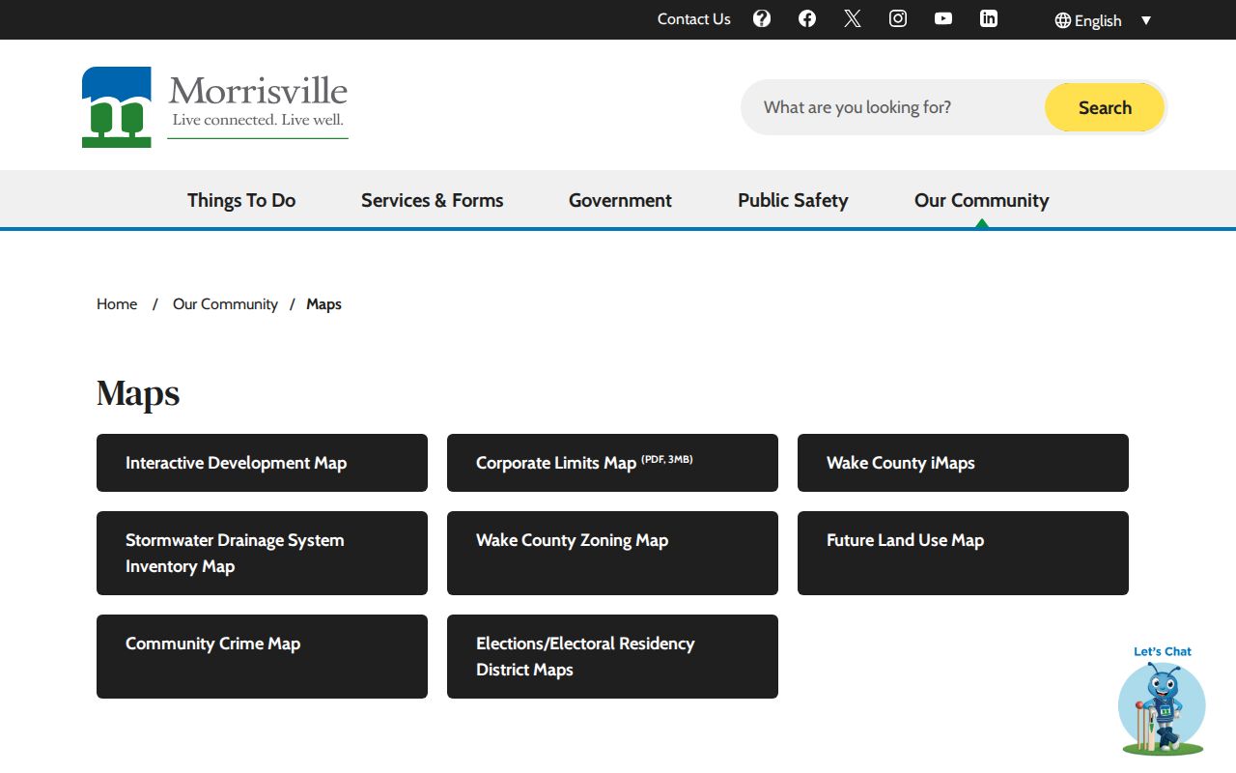This screenshot has height=773, width=1236.
Task: Open the Public Safety menu
Action: 793,200
